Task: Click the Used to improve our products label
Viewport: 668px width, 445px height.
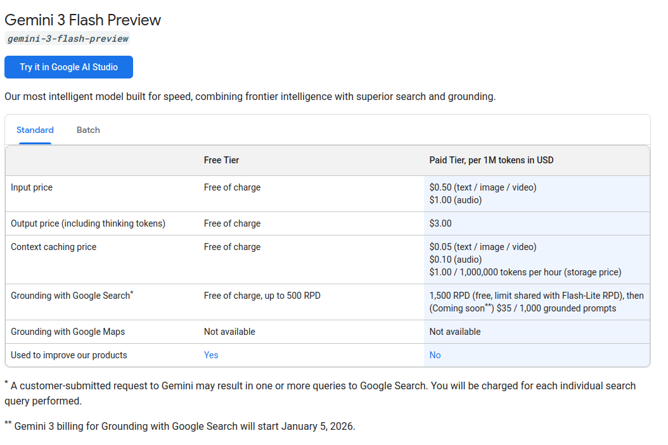Action: [68, 355]
